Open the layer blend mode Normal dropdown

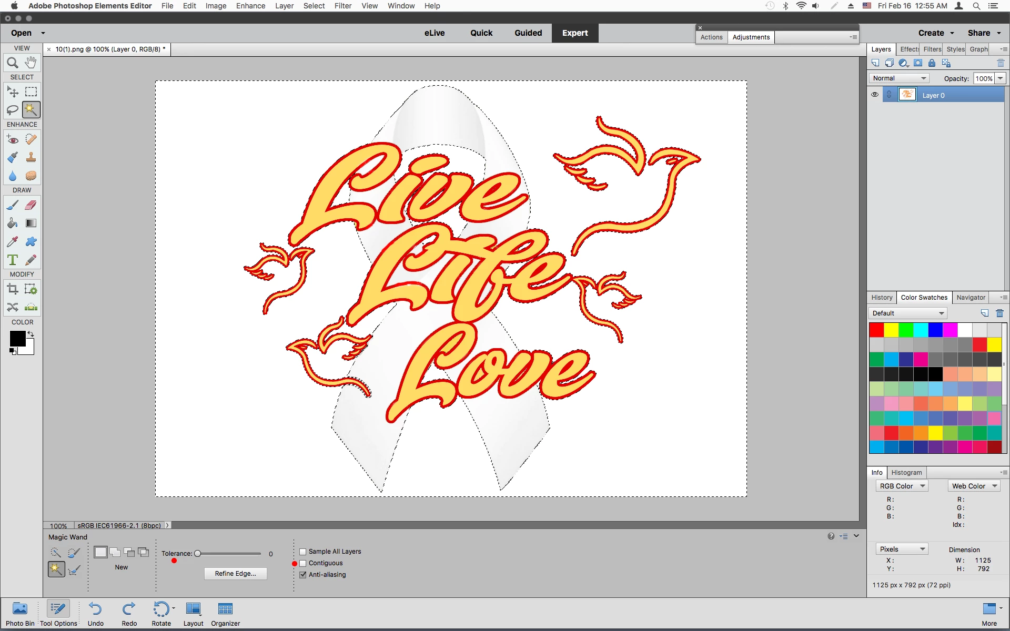[899, 78]
